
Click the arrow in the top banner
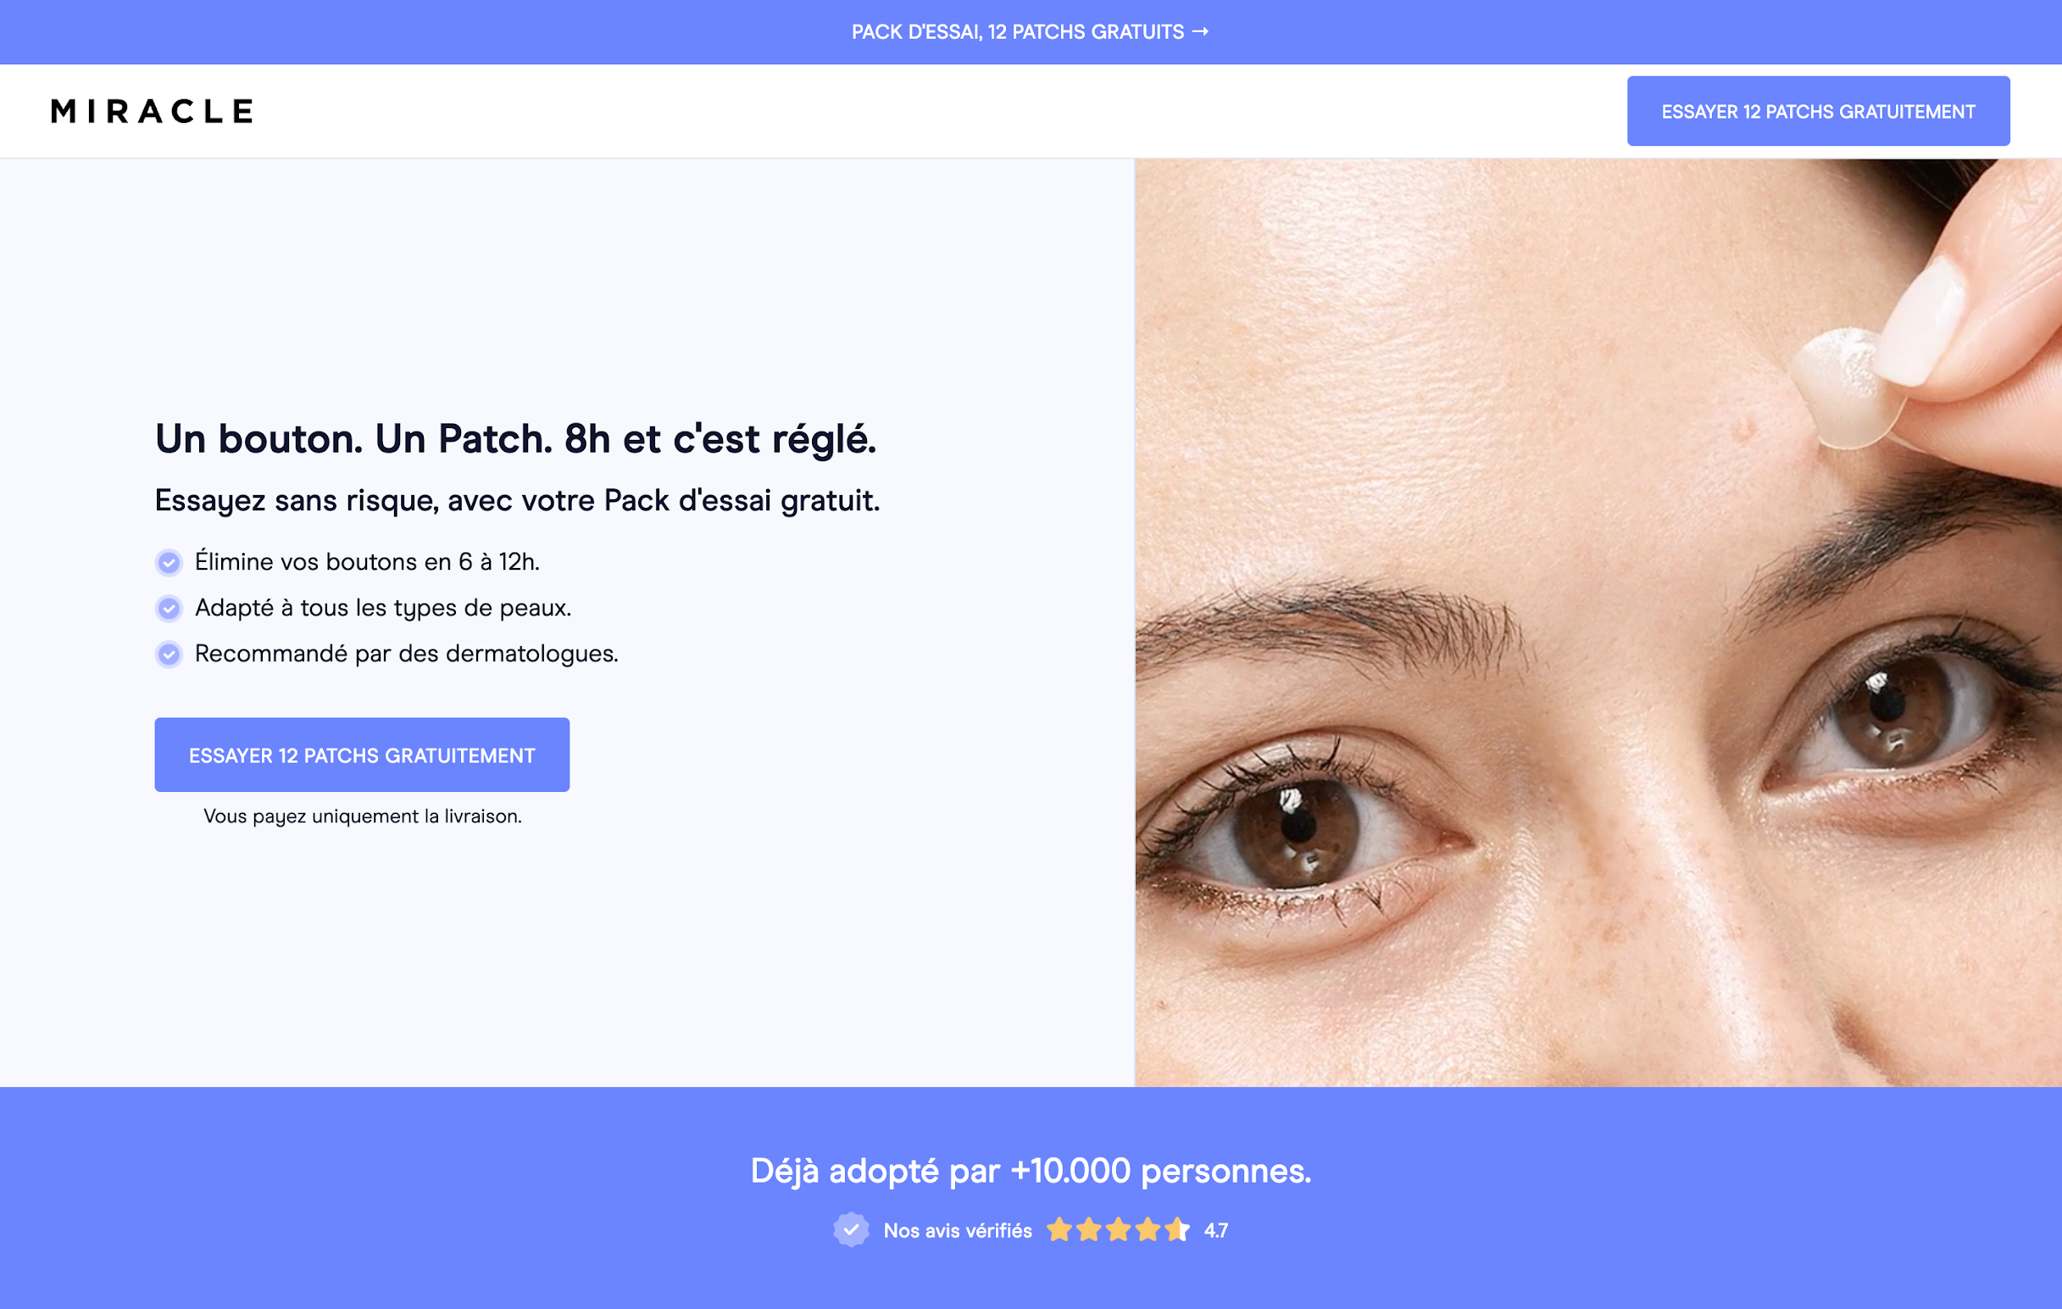tap(1201, 31)
